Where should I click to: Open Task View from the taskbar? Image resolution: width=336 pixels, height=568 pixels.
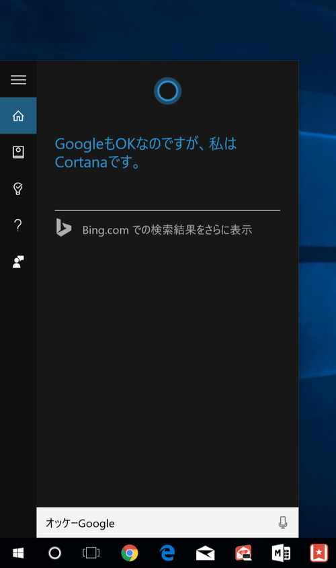(x=91, y=553)
